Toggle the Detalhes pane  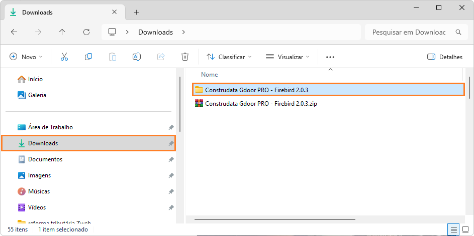[x=445, y=57]
